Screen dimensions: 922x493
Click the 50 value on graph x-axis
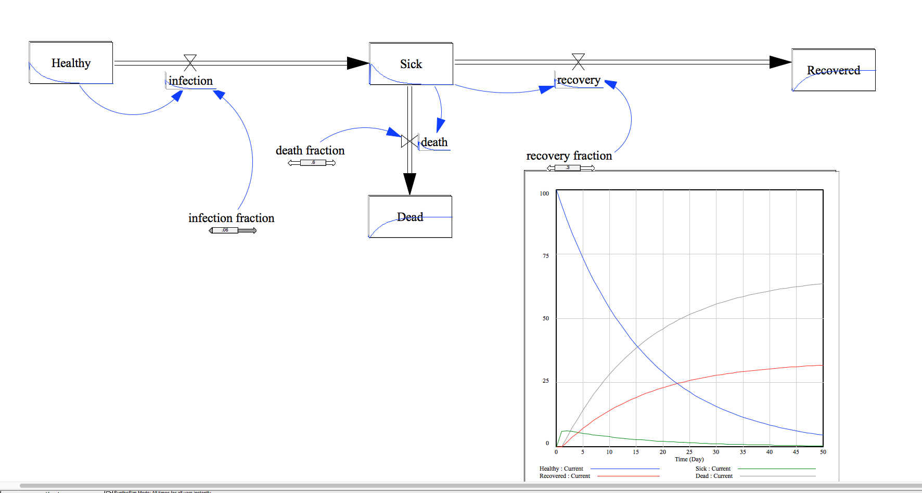pyautogui.click(x=823, y=452)
